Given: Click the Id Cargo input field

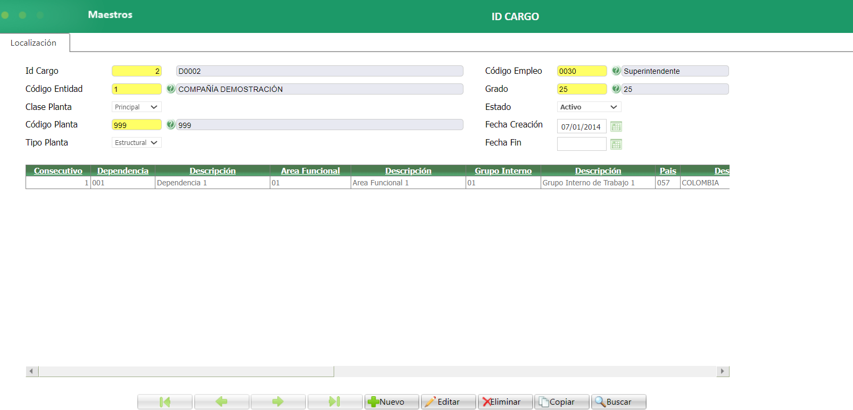Looking at the screenshot, I should point(136,71).
